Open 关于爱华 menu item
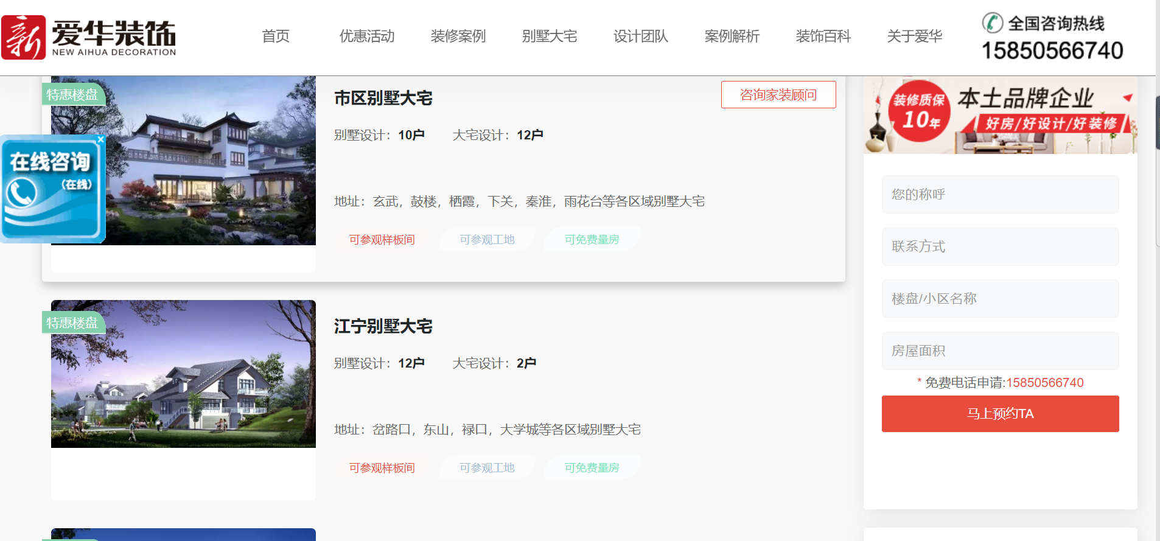This screenshot has height=541, width=1160. [x=915, y=37]
